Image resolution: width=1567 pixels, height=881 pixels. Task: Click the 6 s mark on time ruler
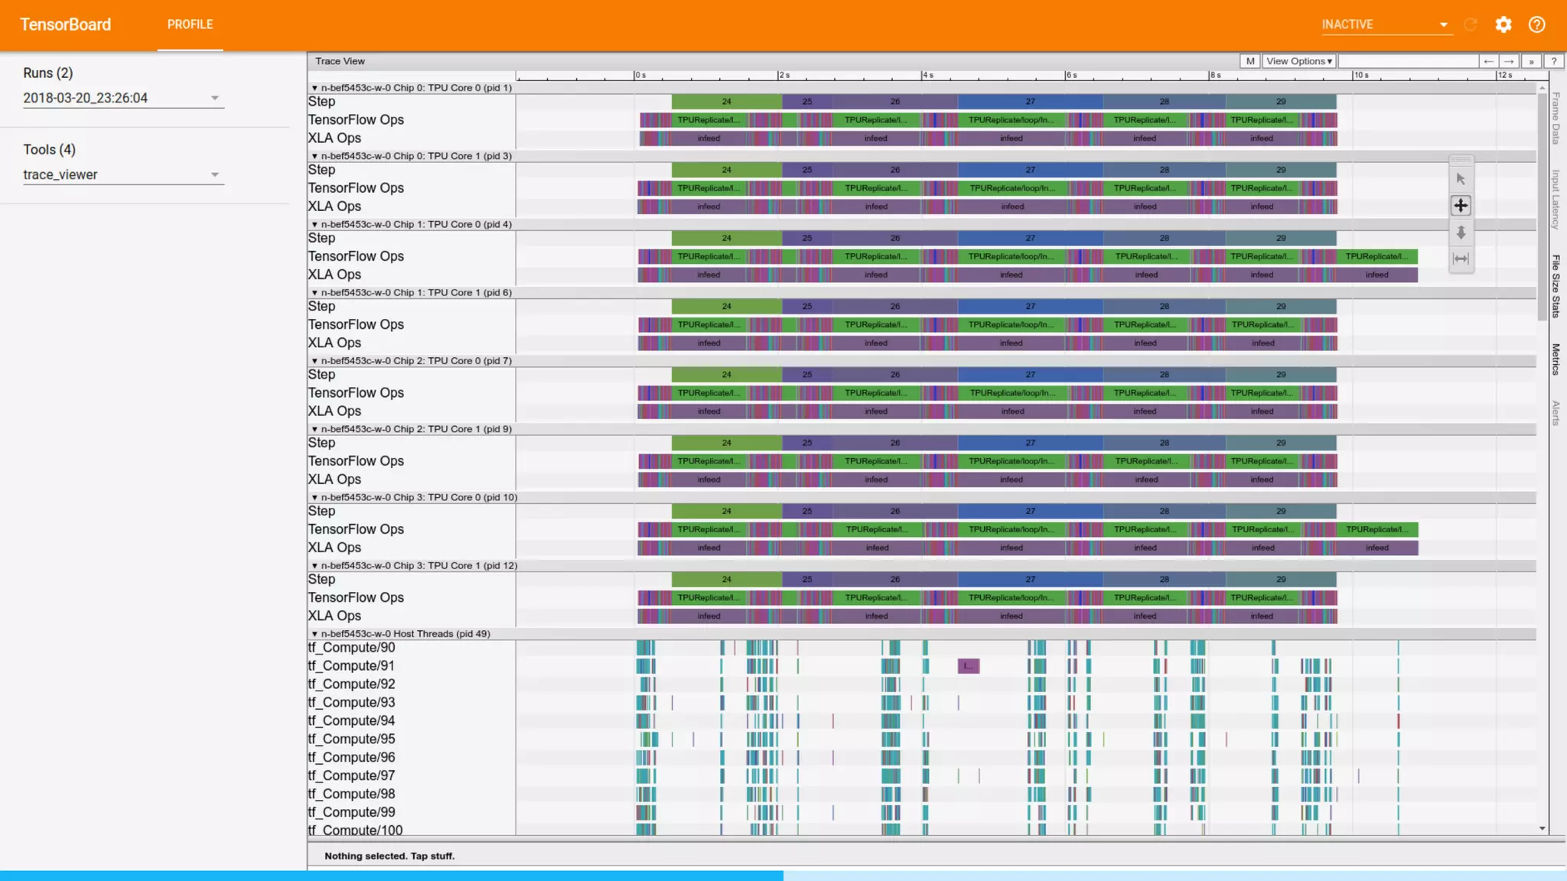(x=1070, y=75)
